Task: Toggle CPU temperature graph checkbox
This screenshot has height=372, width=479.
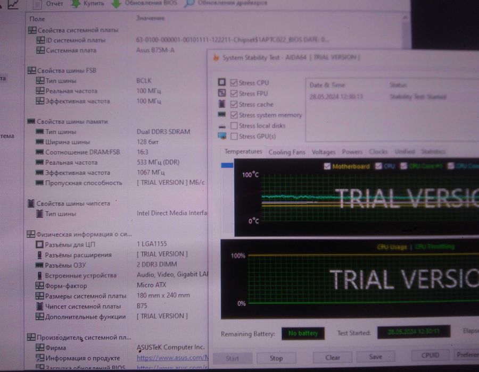Action: pyautogui.click(x=378, y=166)
